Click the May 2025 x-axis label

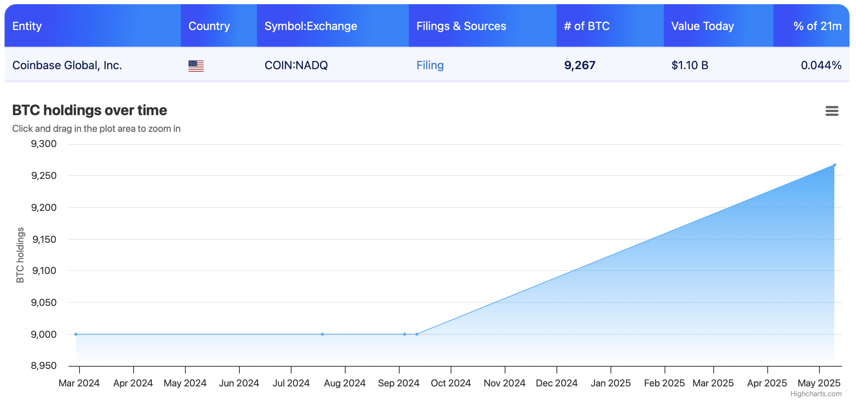point(819,383)
